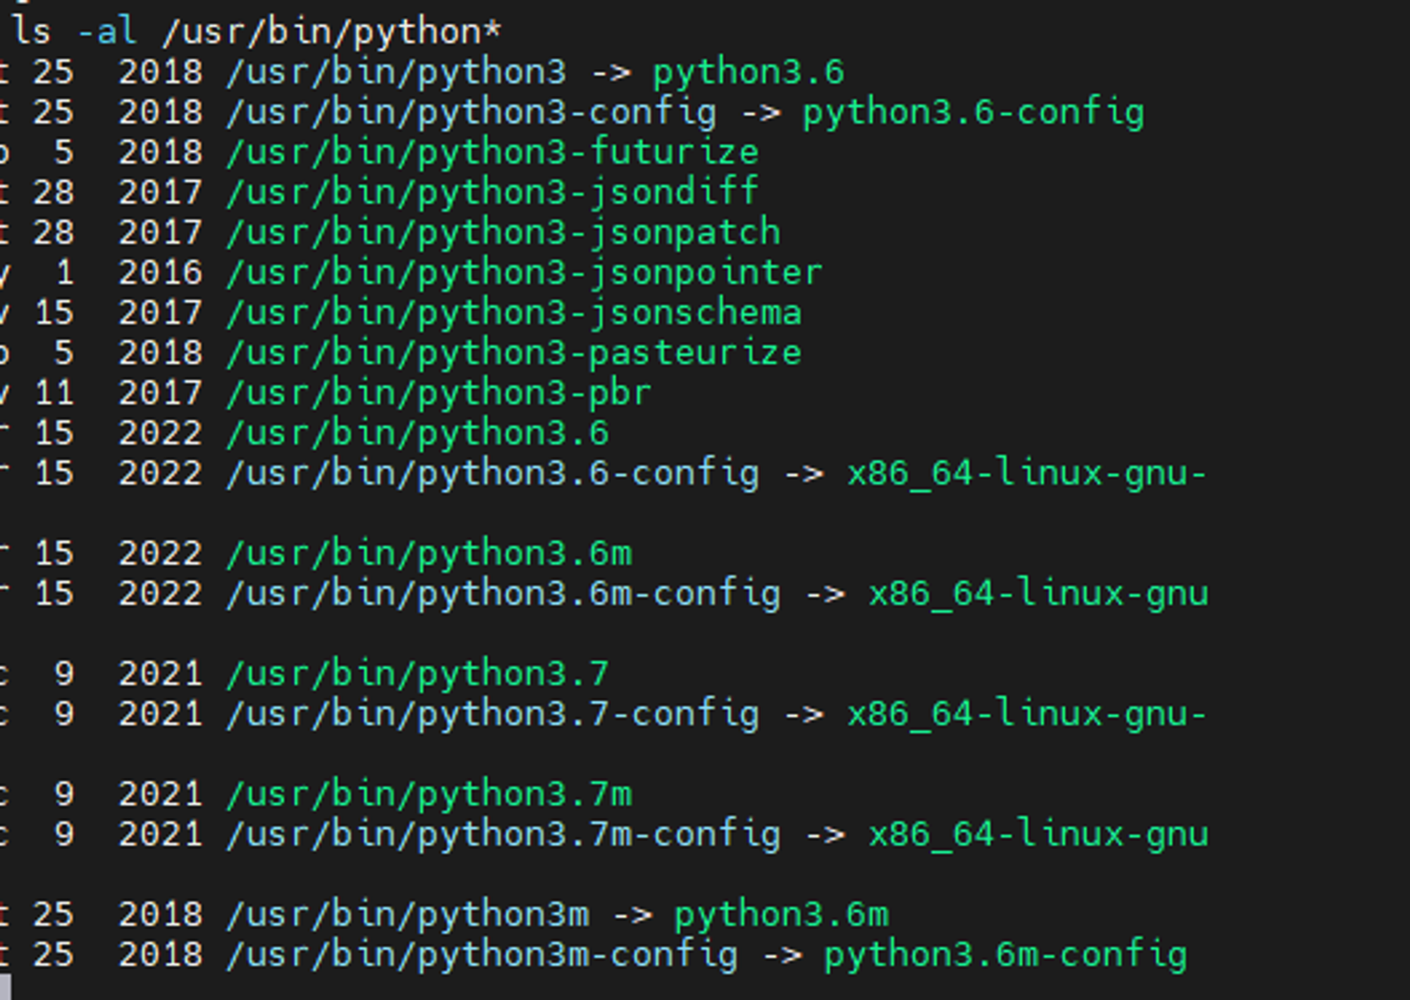Click the /usr/bin/python3.7 binary path

click(417, 674)
